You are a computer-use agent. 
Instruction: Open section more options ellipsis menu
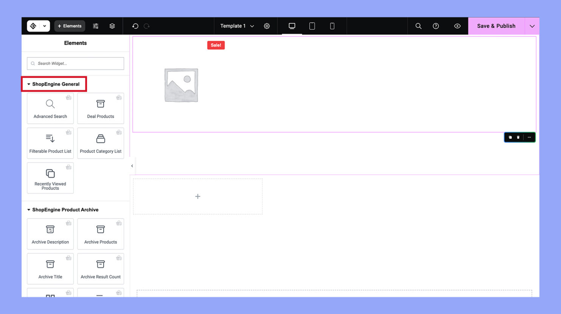tap(529, 137)
